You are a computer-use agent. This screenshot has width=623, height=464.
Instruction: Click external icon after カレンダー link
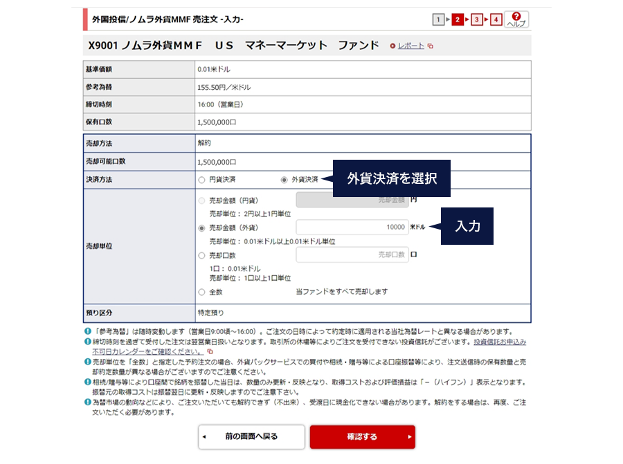tap(210, 352)
